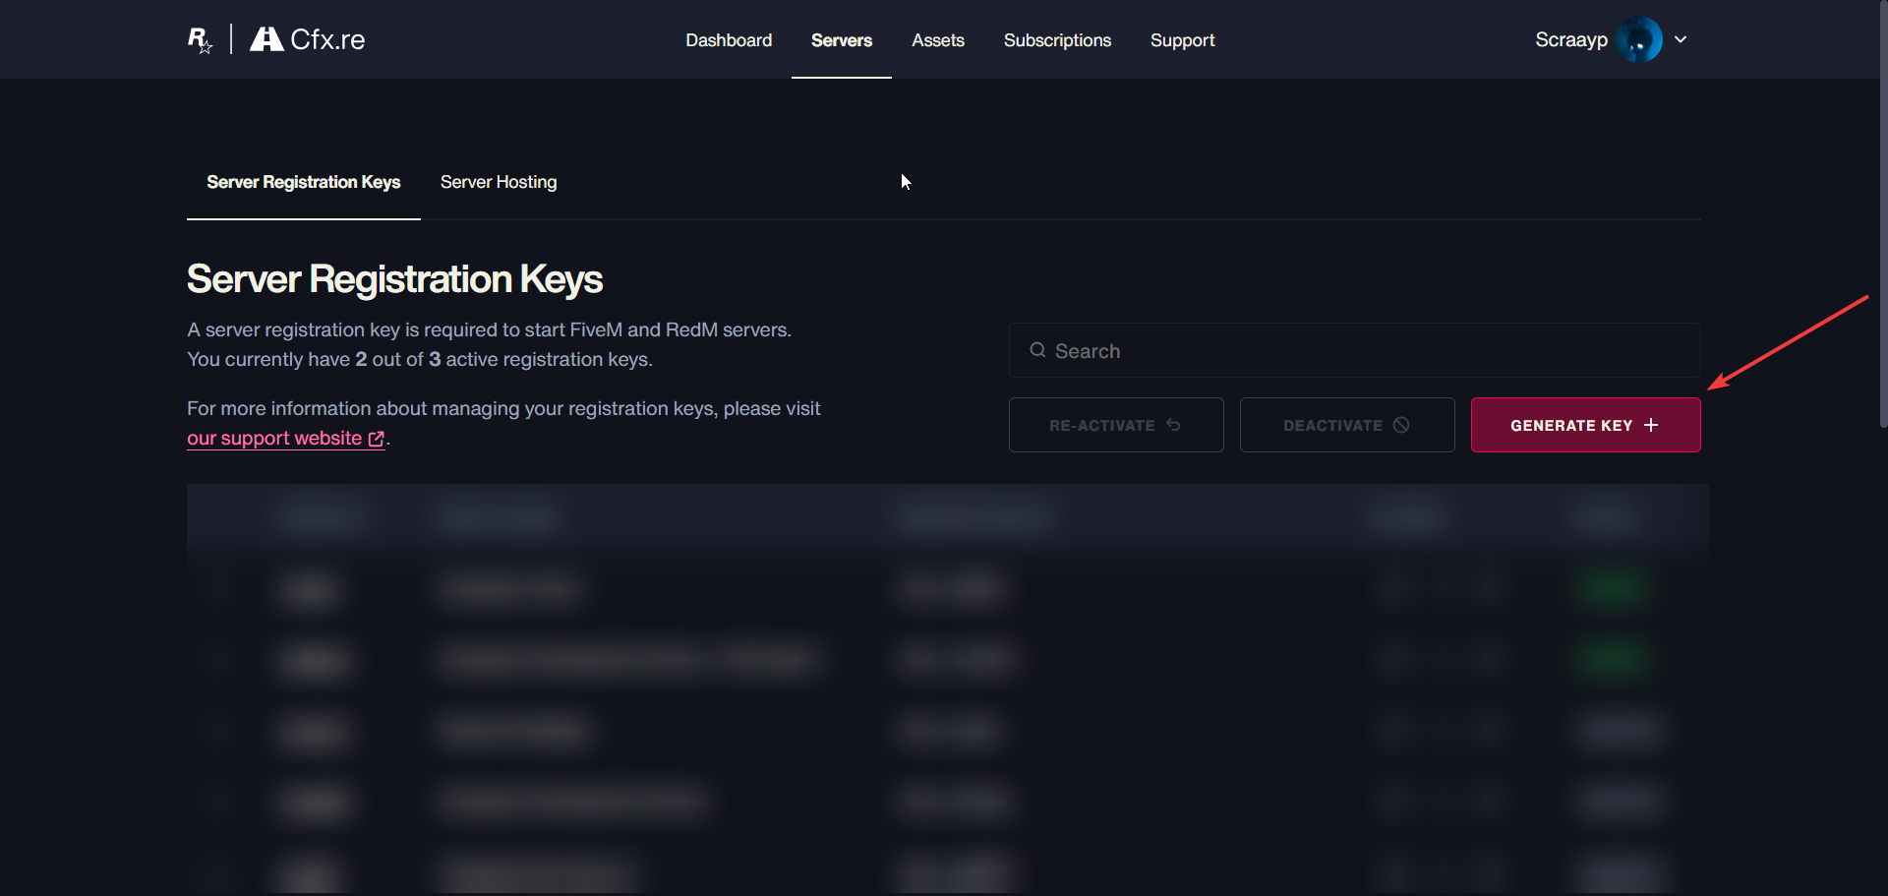Click the Server Registration Keys page heading
Viewport: 1888px width, 896px height.
click(394, 279)
